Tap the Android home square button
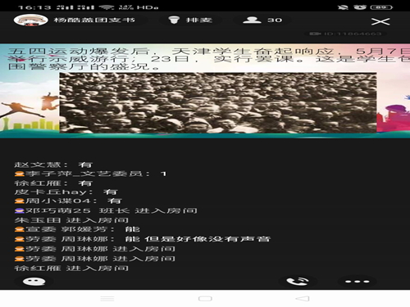The width and height of the screenshot is (410, 307). click(x=205, y=299)
